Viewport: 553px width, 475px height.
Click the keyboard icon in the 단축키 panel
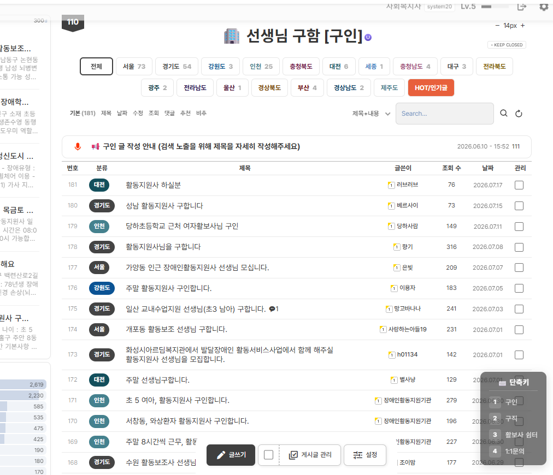[503, 383]
